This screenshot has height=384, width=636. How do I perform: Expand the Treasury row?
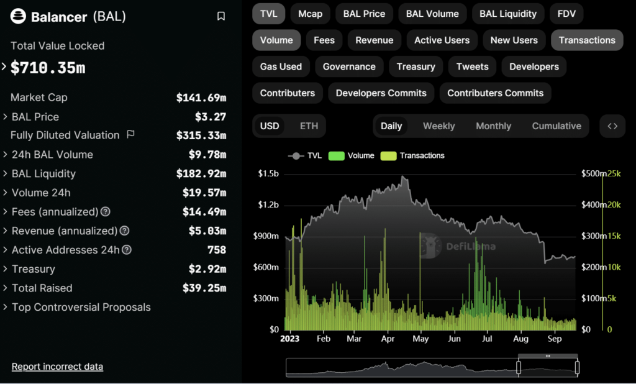(x=6, y=269)
